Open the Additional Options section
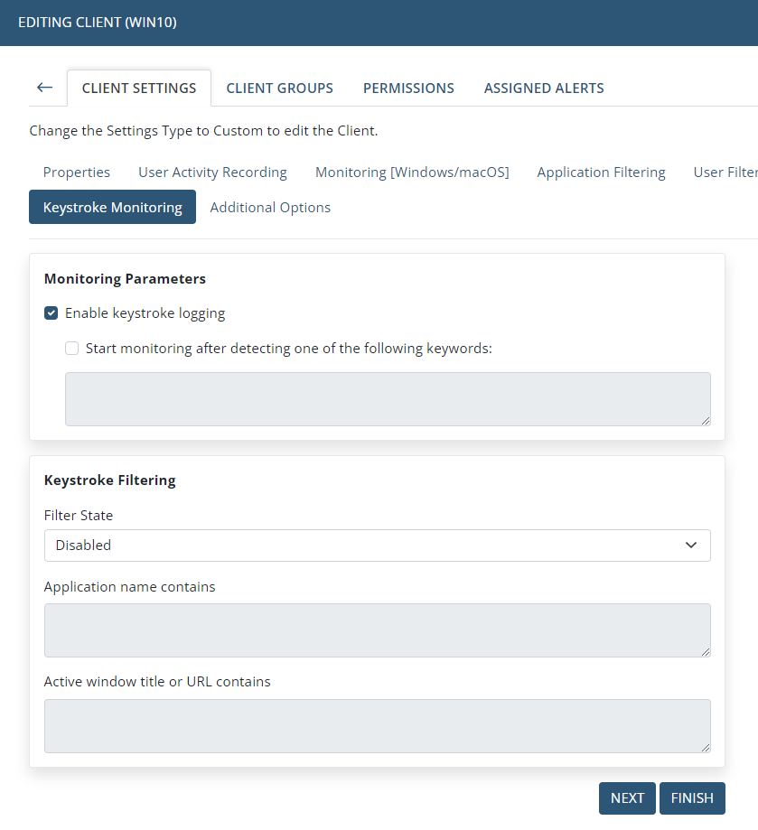The height and width of the screenshot is (830, 758). coord(270,208)
